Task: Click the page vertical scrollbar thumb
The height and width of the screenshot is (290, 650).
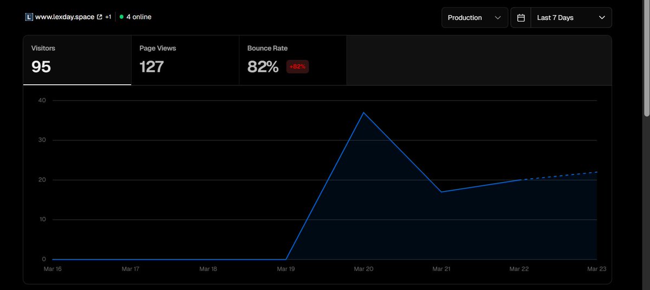Action: click(x=646, y=58)
